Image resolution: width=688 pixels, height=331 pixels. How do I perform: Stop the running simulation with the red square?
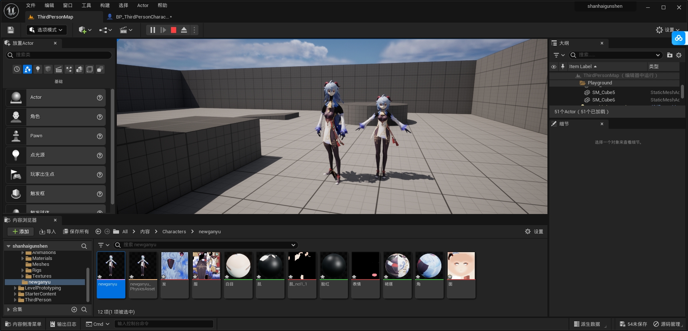173,30
